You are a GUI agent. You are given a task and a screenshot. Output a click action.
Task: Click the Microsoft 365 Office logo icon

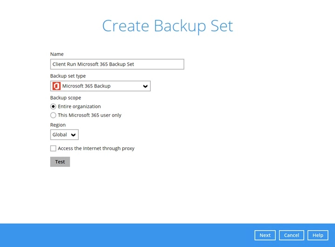pyautogui.click(x=57, y=86)
